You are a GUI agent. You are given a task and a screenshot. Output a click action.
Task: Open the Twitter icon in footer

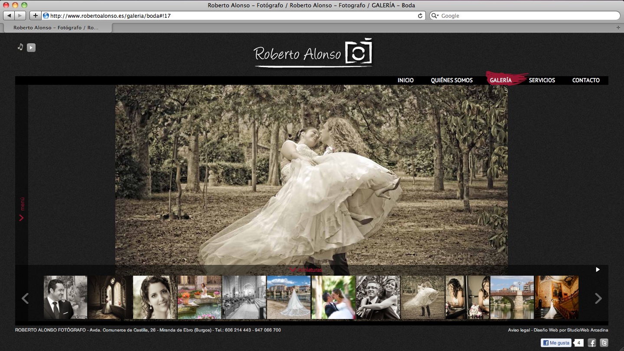point(604,343)
